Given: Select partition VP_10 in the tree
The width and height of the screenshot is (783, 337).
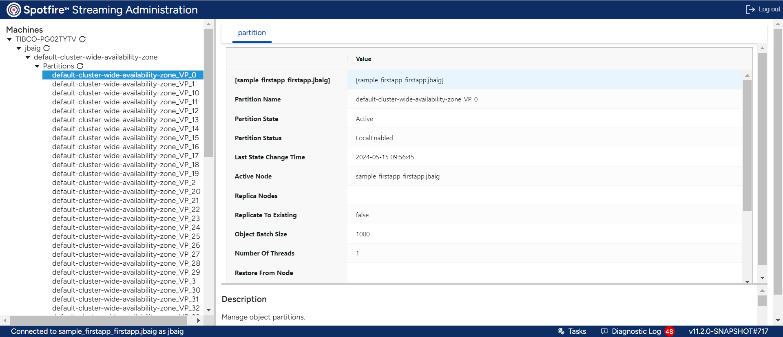Looking at the screenshot, I should click(x=126, y=93).
